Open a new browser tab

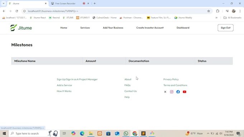click(x=95, y=4)
